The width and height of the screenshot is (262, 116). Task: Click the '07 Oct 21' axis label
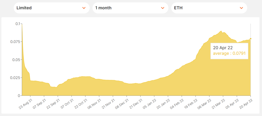pyautogui.click(x=67, y=103)
